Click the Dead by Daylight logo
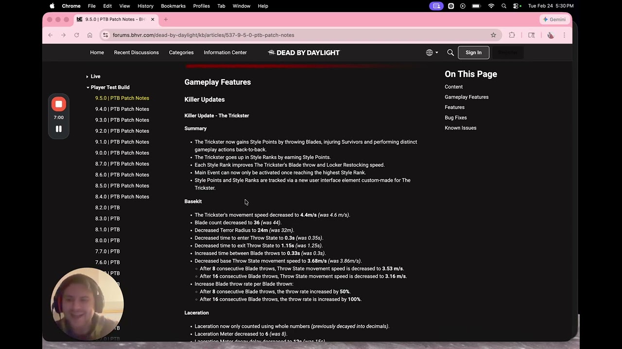The image size is (622, 349). [x=304, y=52]
